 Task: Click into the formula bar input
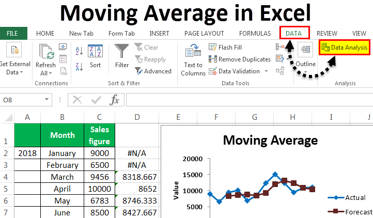[x=250, y=100]
